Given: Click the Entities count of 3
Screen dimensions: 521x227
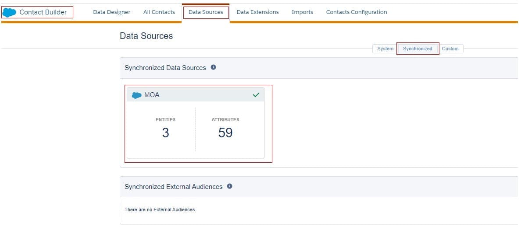Looking at the screenshot, I should point(165,133).
